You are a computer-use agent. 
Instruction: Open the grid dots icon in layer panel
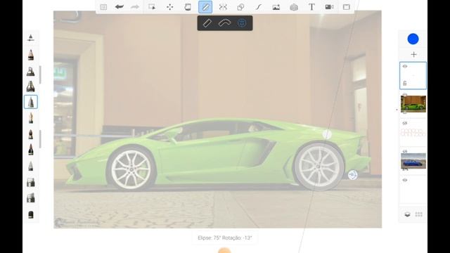click(x=419, y=214)
